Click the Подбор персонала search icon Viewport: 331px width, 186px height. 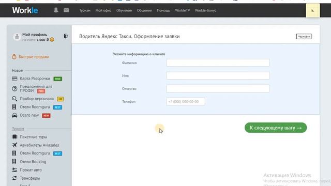point(14,99)
